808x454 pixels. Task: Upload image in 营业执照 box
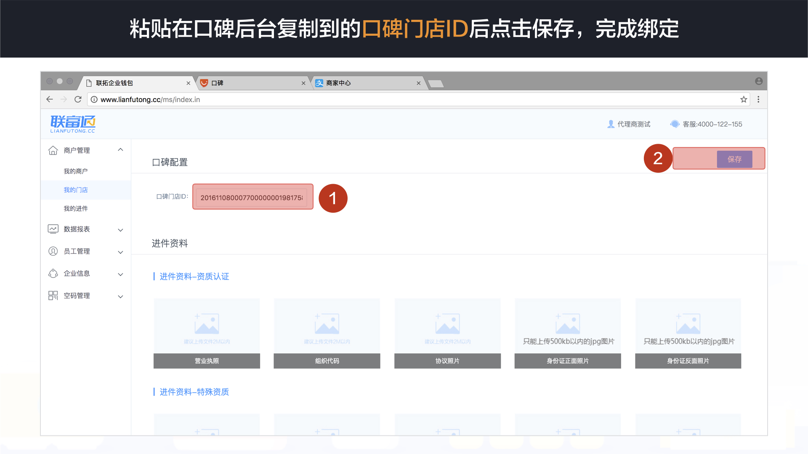[207, 326]
